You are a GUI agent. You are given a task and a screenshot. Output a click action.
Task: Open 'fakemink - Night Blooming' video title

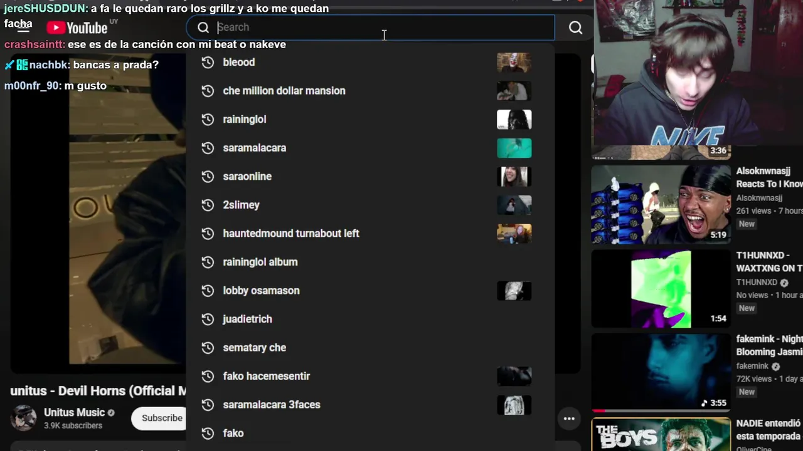[x=769, y=345]
